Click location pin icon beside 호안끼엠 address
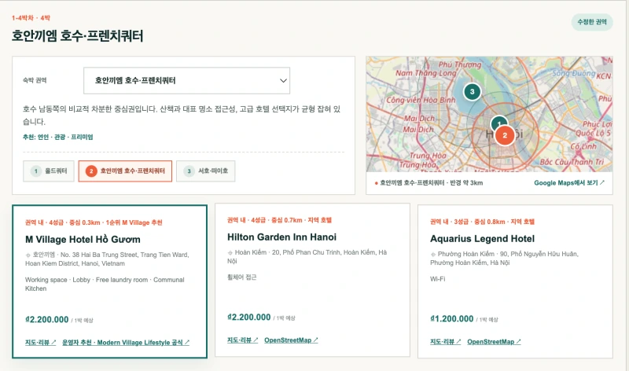This screenshot has width=629, height=371. tap(28, 255)
